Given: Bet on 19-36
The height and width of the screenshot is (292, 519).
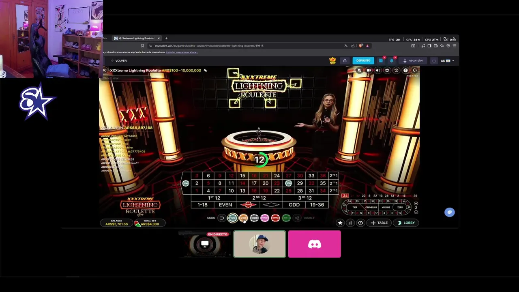Looking at the screenshot, I should pos(317,205).
